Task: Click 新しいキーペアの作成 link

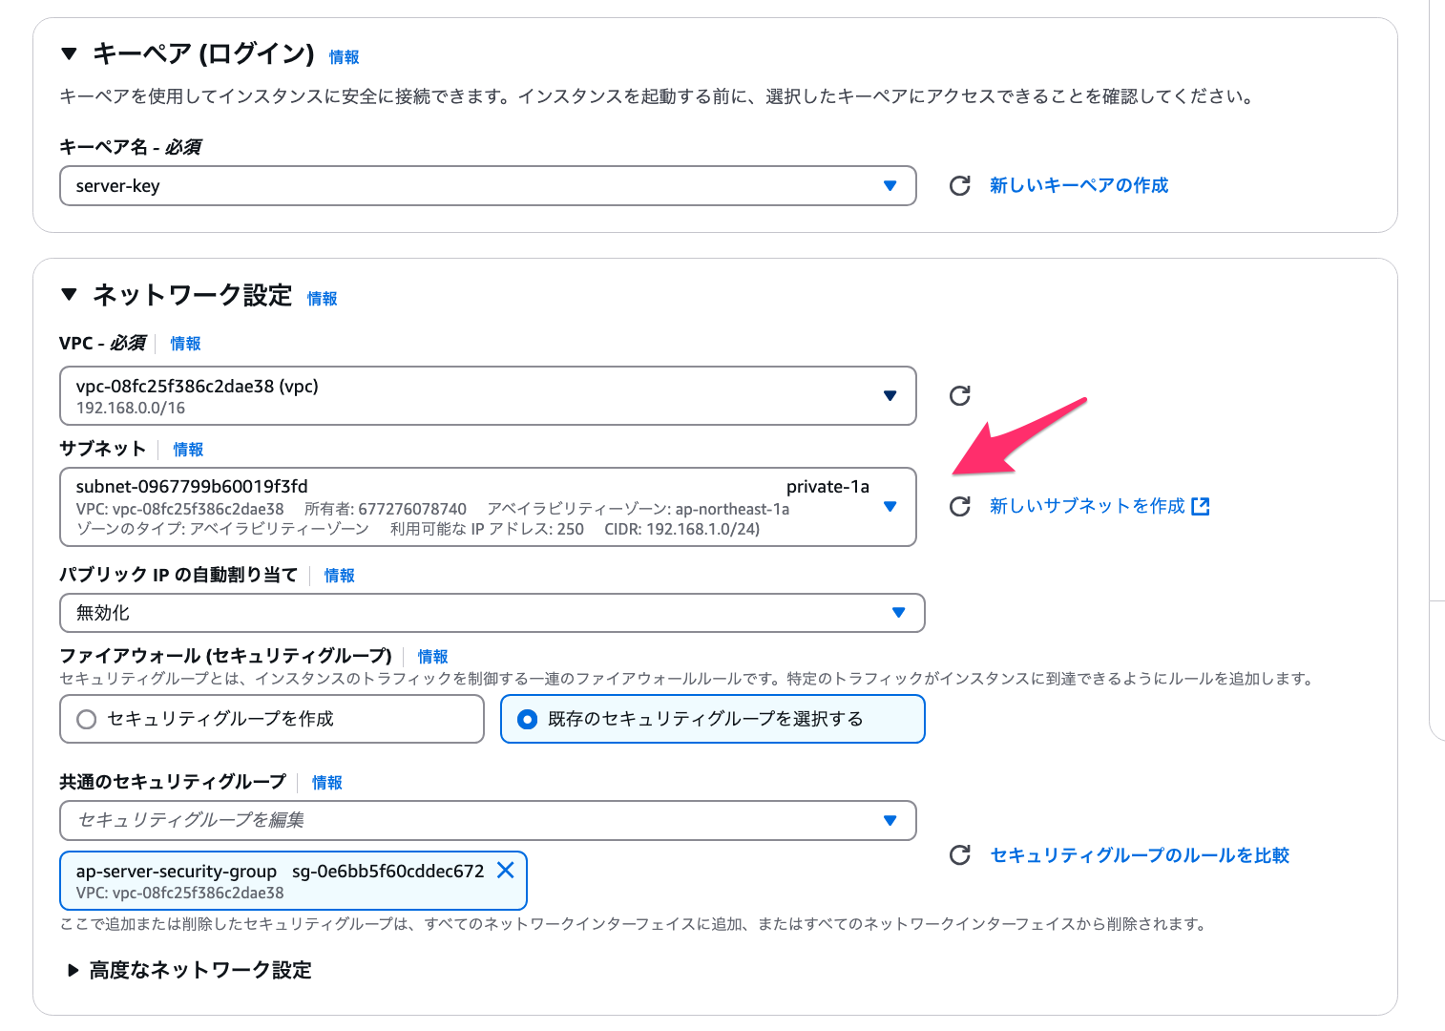Action: pos(1079,185)
